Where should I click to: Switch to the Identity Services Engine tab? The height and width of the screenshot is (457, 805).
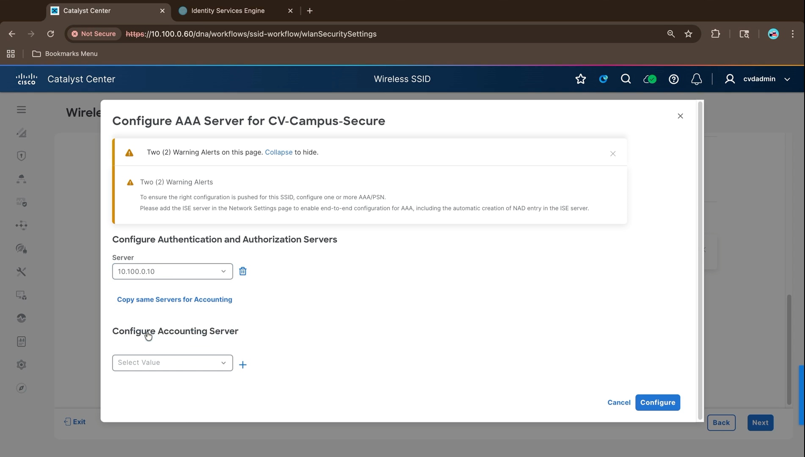tap(236, 11)
